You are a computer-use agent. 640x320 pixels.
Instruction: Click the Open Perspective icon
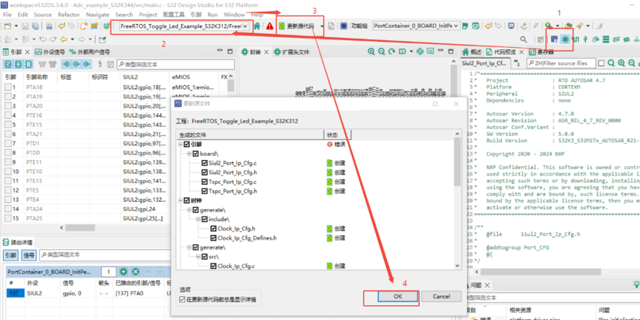[x=541, y=39]
